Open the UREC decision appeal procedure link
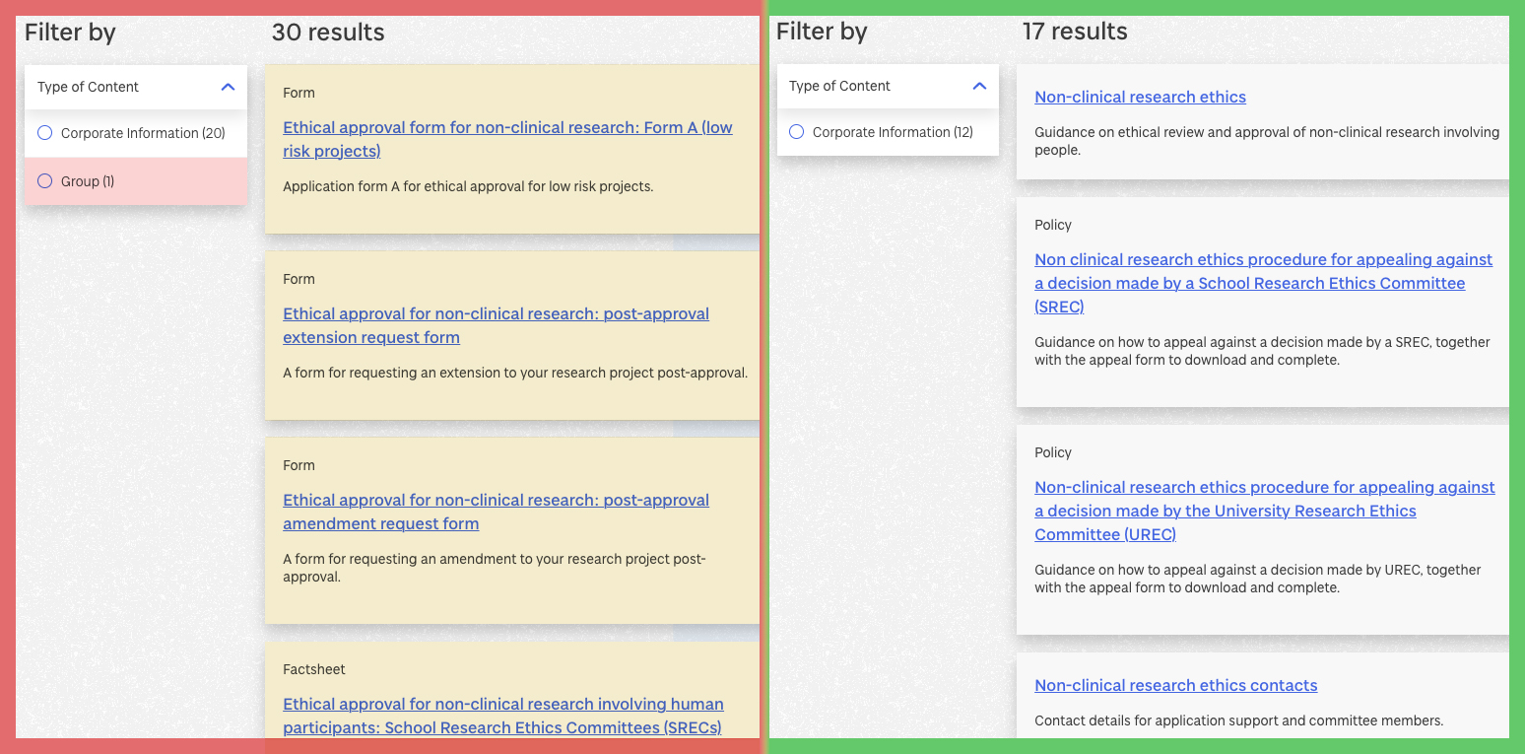The height and width of the screenshot is (754, 1525). (1264, 511)
